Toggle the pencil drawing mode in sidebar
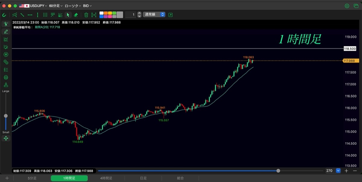Image resolution: width=362 pixels, height=182 pixels. (6, 32)
